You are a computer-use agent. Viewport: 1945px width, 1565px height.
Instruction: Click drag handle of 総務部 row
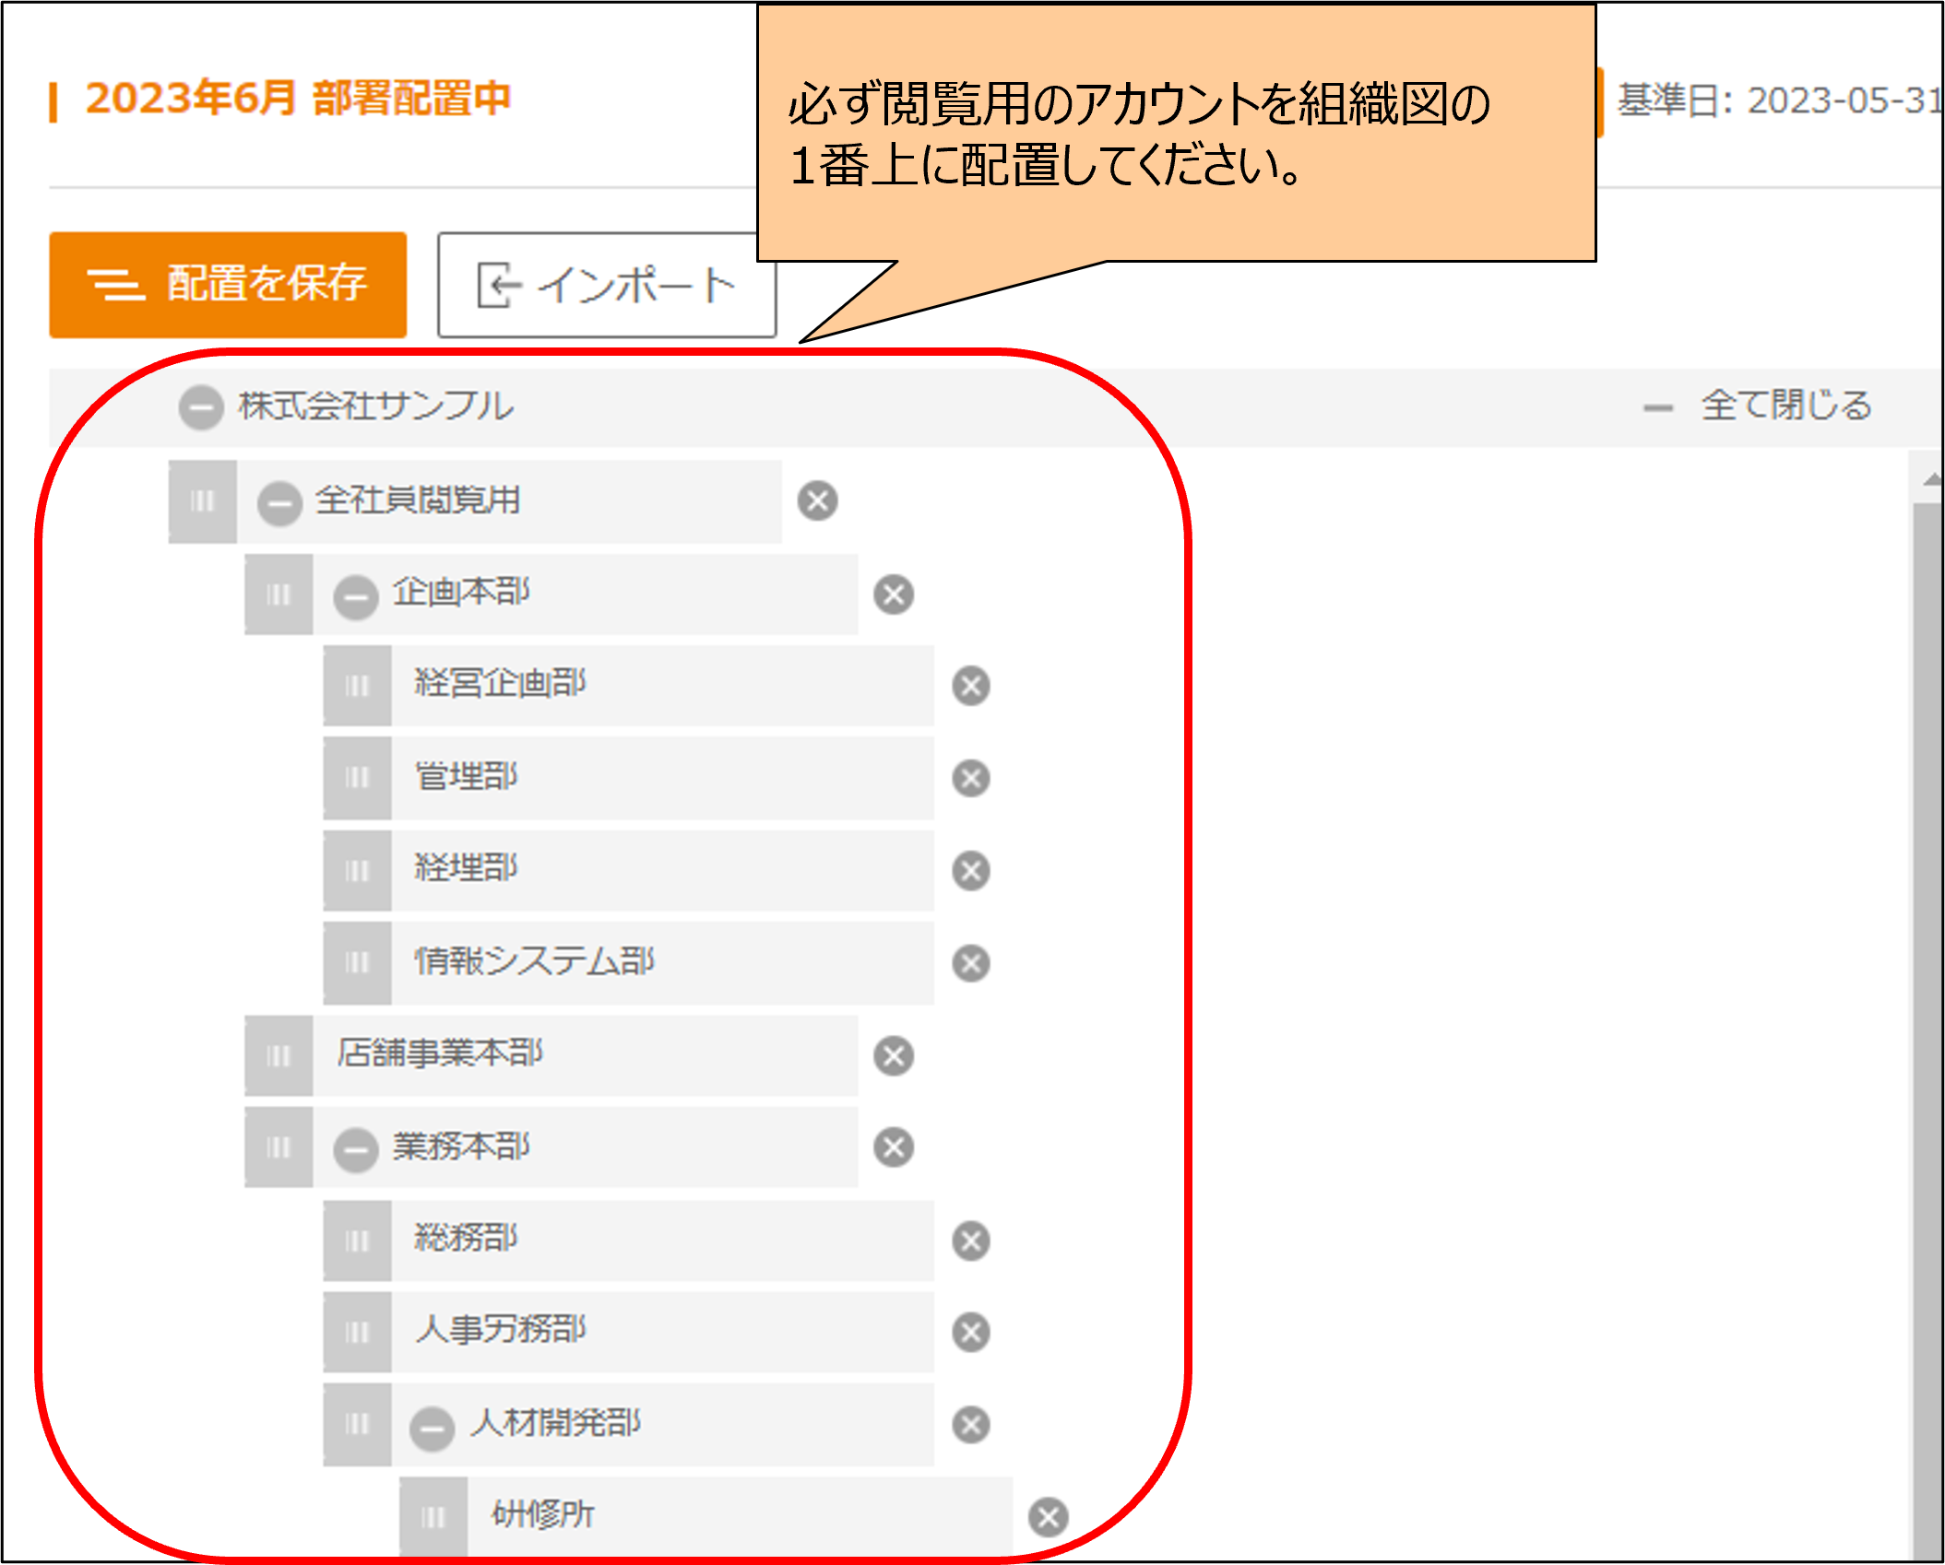point(357,1241)
